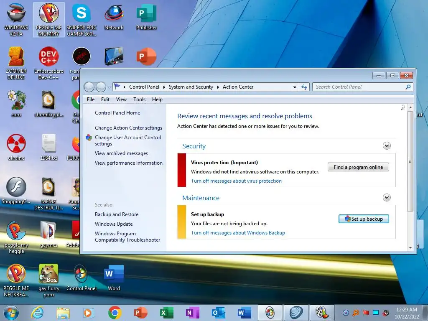428x321 pixels.
Task: Select the ZOOMER DELUXE desktop icon
Action: tap(16, 63)
